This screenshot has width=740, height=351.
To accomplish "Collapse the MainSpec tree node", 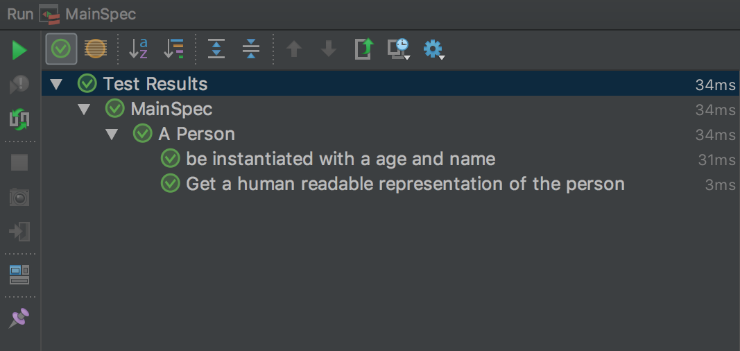I will pos(85,110).
